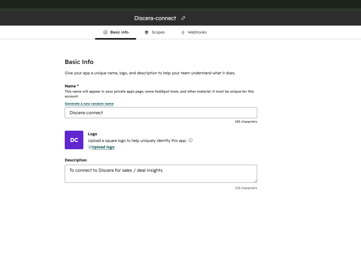Click the Description textarea resize handle
361x265 pixels.
coord(255,181)
